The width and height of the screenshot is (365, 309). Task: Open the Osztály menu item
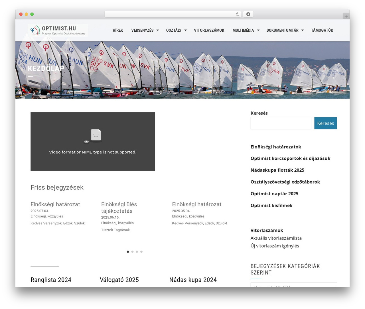pyautogui.click(x=174, y=30)
